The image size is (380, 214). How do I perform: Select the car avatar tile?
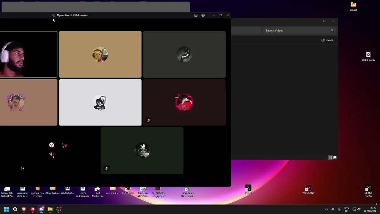tap(142, 151)
